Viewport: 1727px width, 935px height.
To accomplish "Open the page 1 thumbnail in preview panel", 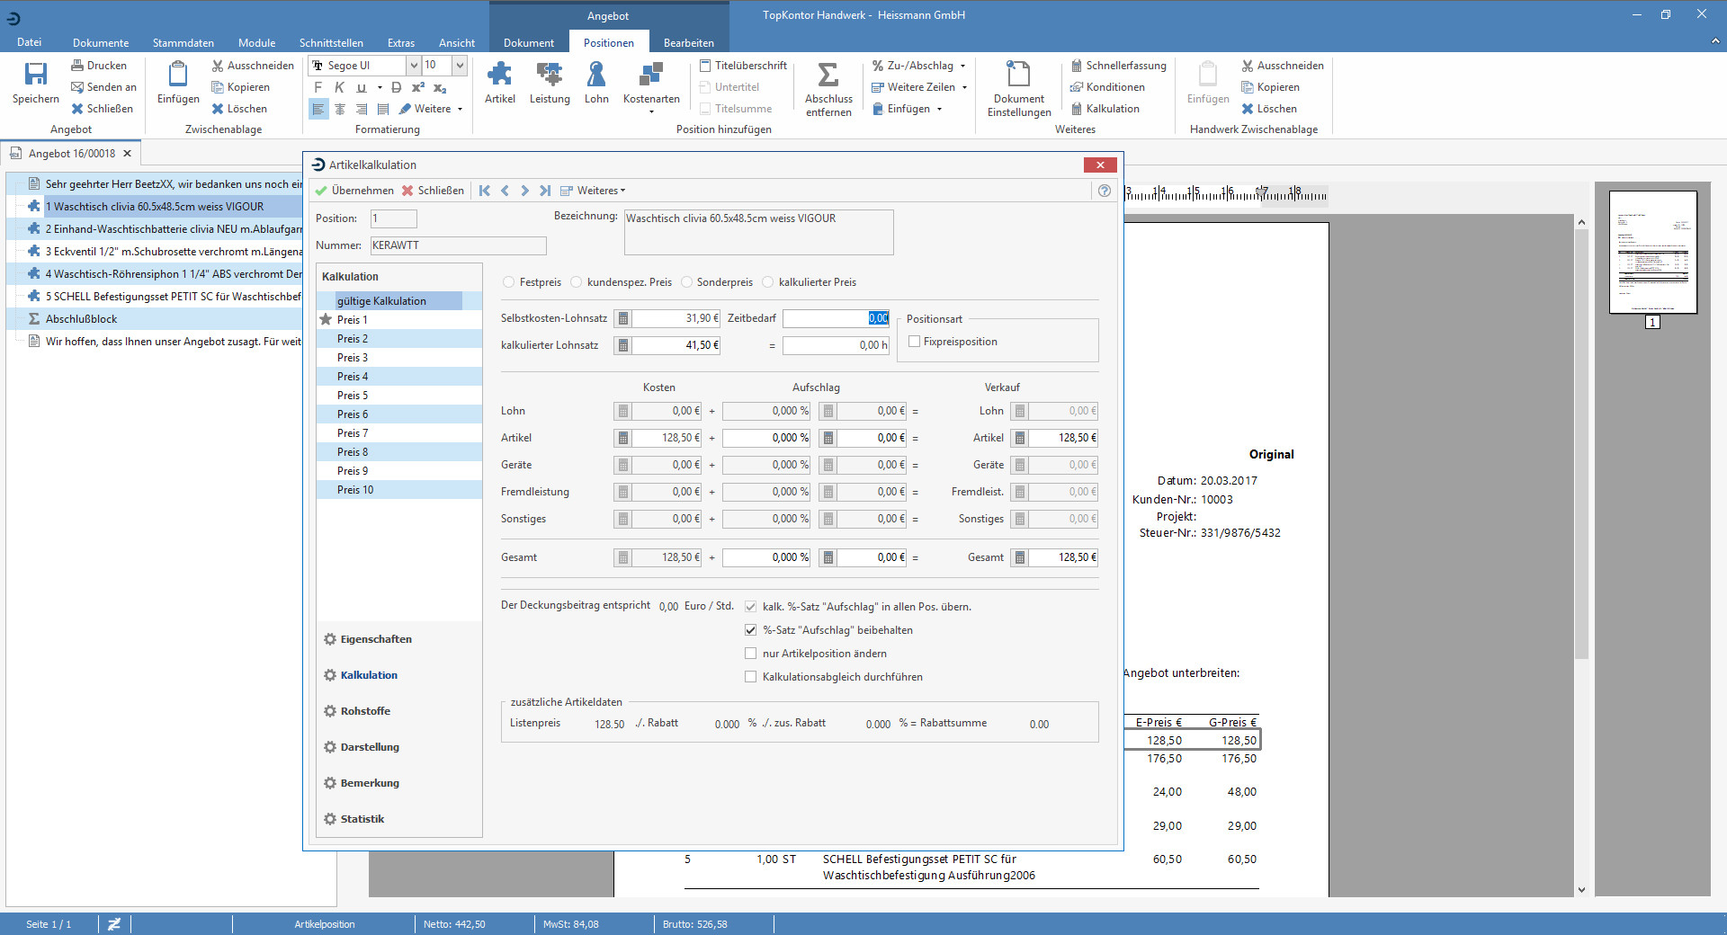I will click(1655, 253).
